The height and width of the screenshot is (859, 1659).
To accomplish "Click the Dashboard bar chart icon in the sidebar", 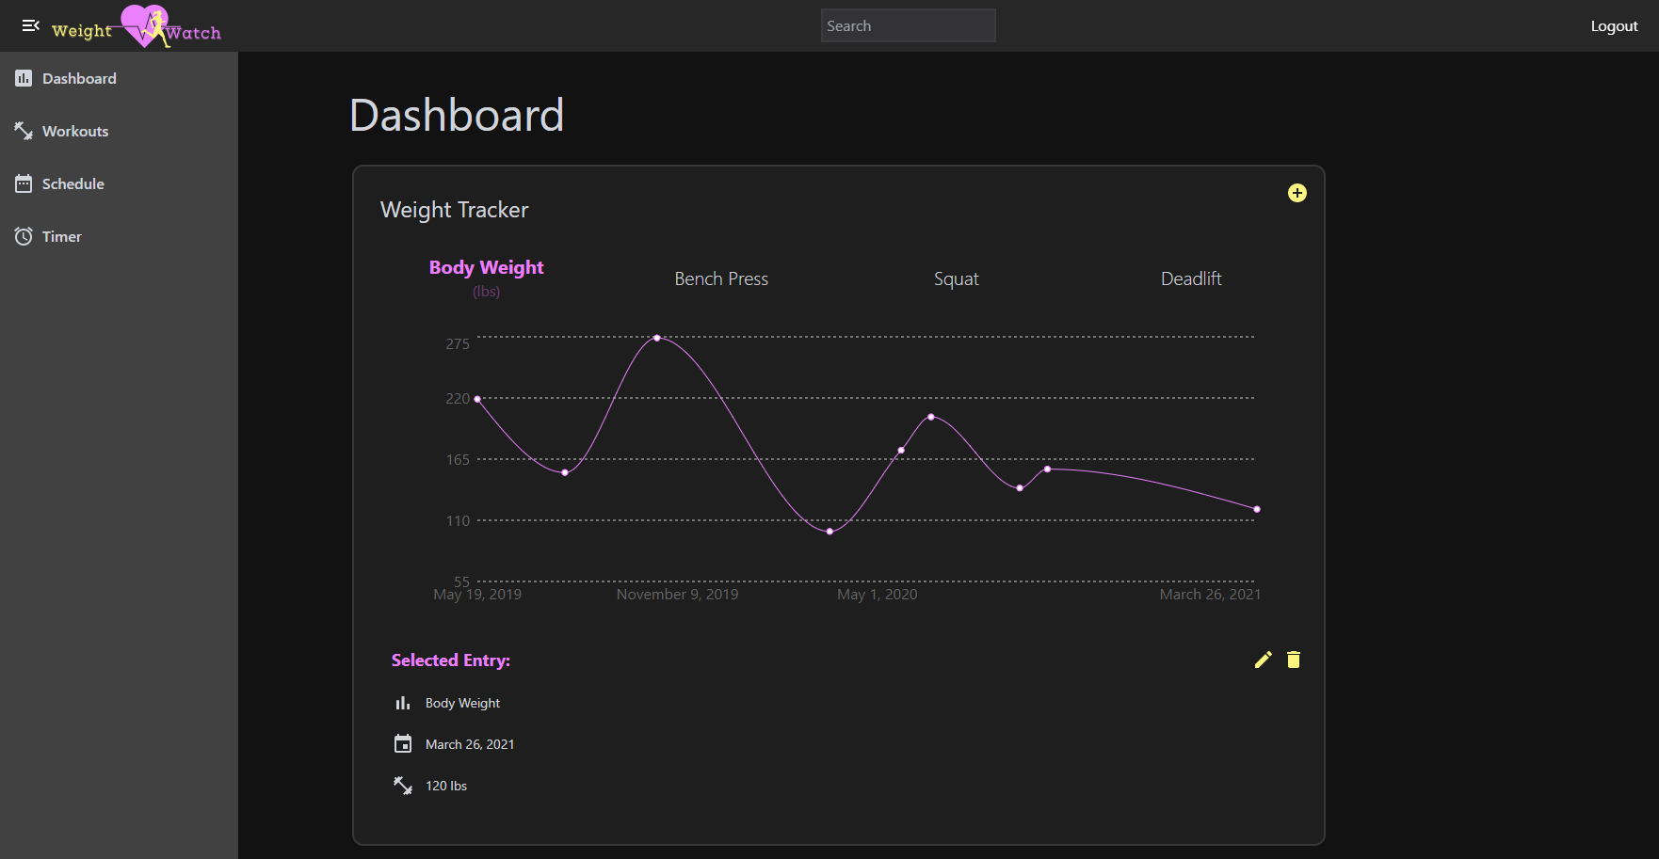I will [x=24, y=78].
